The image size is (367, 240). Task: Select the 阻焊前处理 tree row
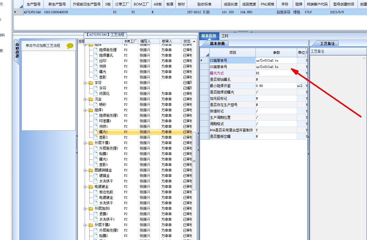(x=108, y=50)
